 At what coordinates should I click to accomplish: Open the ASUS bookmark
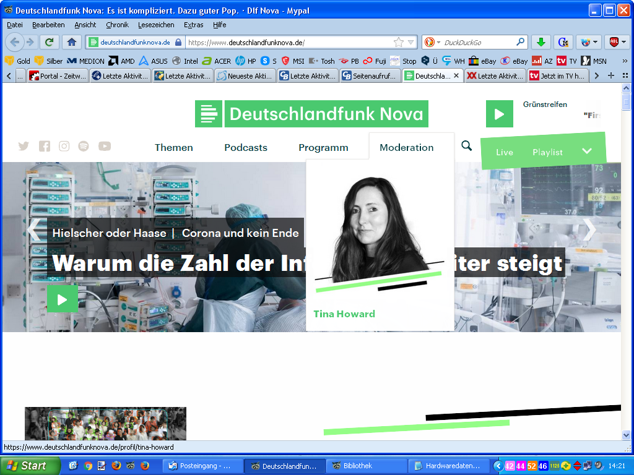pyautogui.click(x=153, y=61)
